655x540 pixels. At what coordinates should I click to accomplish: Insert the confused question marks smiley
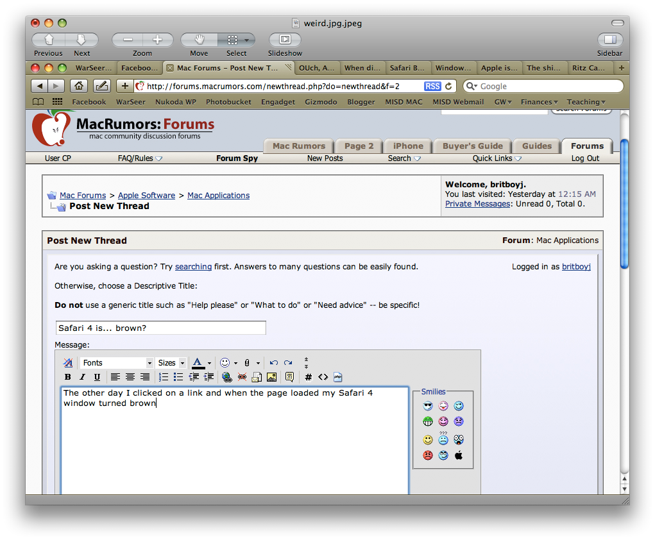coord(443,439)
